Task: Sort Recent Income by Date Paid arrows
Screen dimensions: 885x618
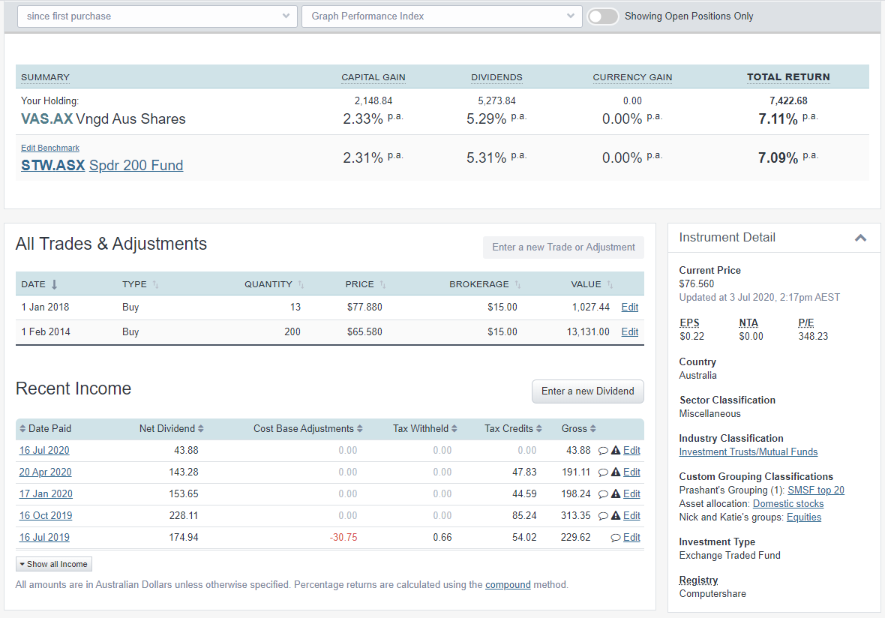Action: pos(22,428)
